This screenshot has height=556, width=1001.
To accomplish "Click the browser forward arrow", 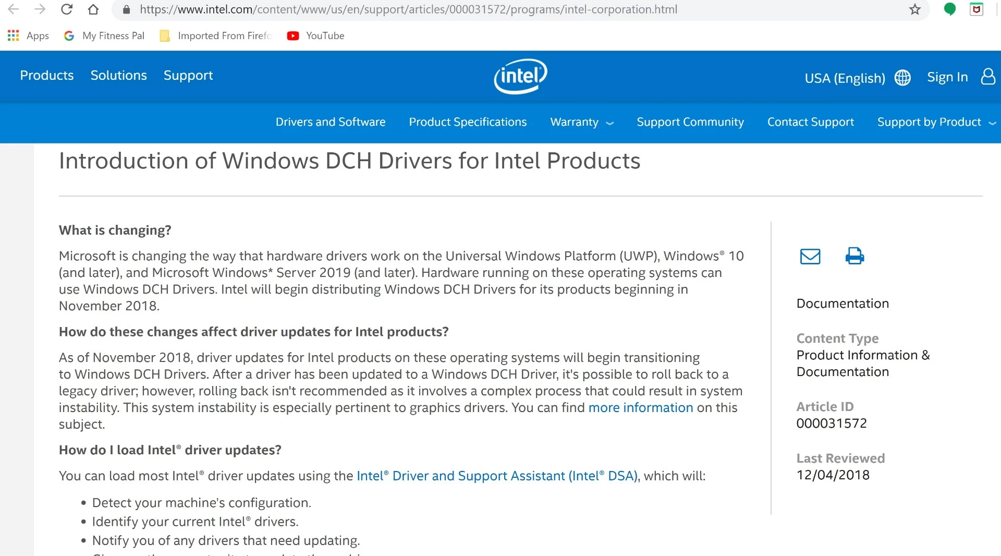I will pos(40,9).
